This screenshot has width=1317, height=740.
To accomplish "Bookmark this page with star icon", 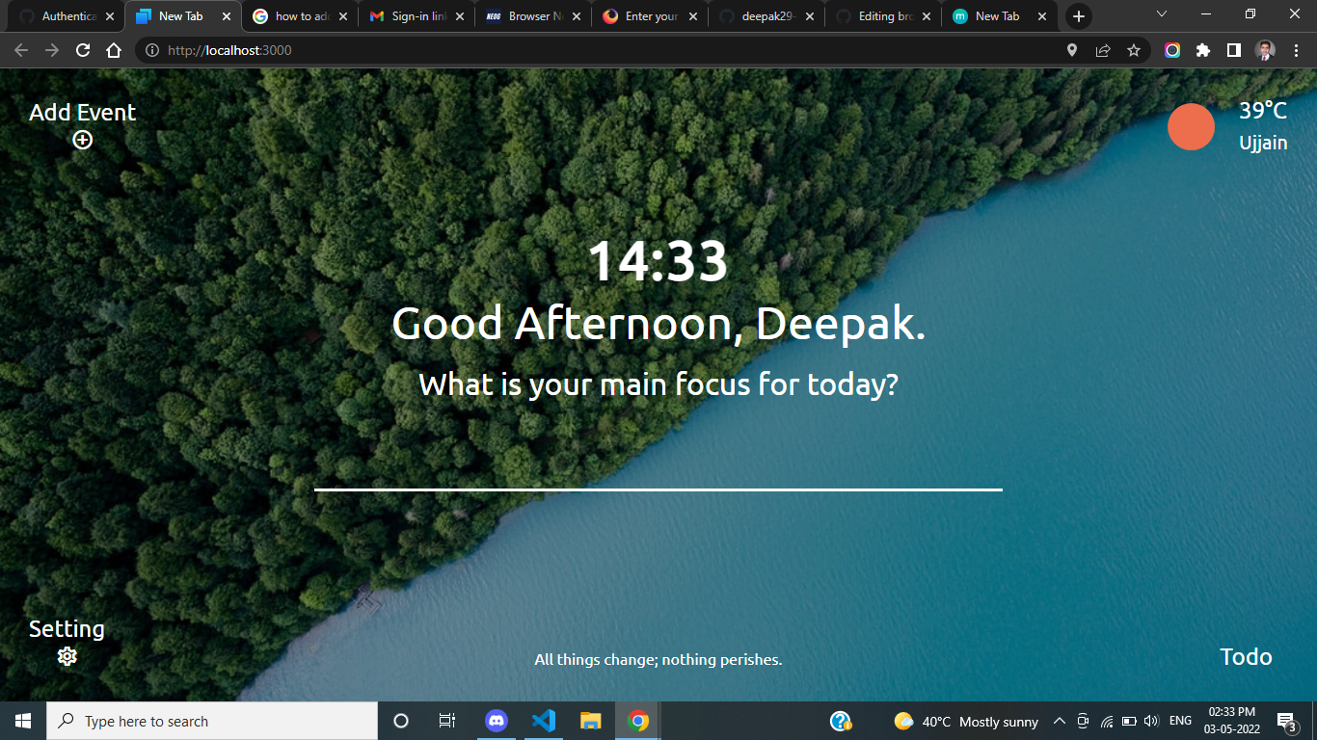I will point(1134,50).
